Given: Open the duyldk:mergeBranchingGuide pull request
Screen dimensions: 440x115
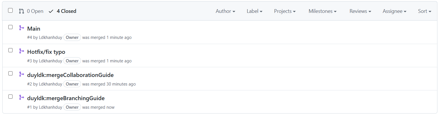Looking at the screenshot, I should tap(66, 98).
